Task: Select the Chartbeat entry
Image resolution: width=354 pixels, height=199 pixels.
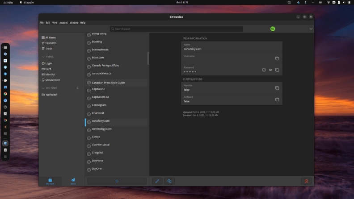Action: pos(116,114)
